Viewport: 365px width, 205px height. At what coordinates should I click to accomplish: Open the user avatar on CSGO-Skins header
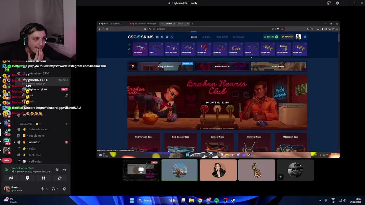coord(298,37)
